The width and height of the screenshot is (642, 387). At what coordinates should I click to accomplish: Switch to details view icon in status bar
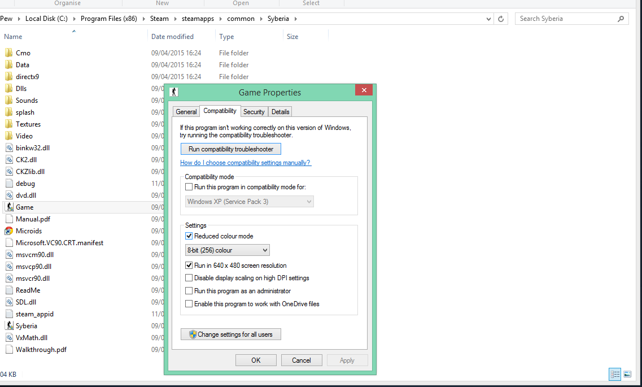click(x=615, y=374)
